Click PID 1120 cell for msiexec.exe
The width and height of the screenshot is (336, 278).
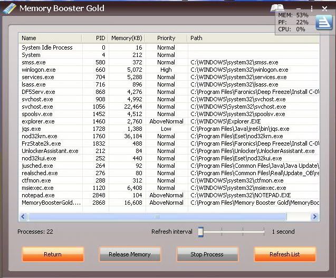(x=99, y=188)
